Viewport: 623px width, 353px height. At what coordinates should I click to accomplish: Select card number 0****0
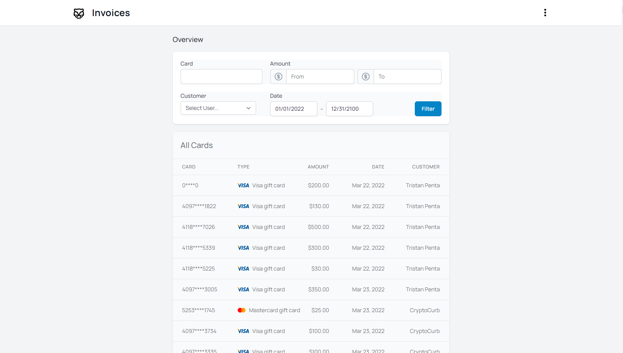coord(190,185)
